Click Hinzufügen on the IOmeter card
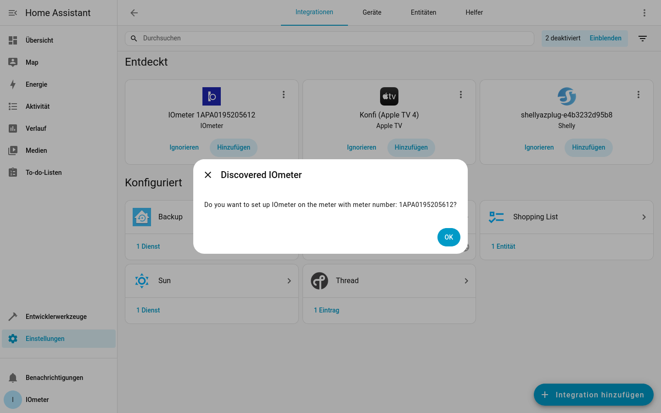 234,147
